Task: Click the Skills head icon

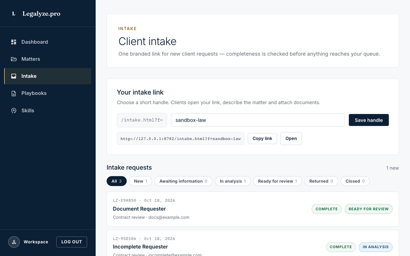Action: pos(14,111)
